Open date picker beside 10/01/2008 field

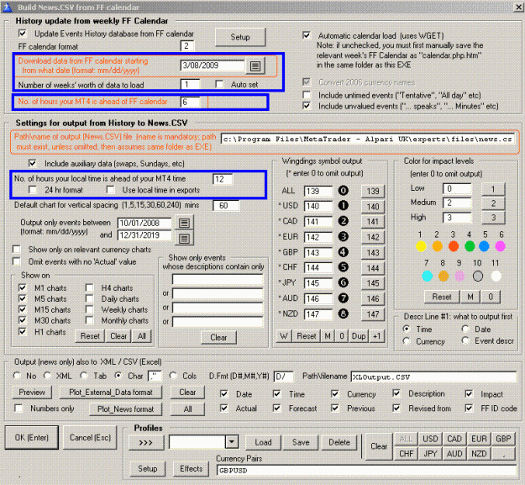click(x=184, y=223)
